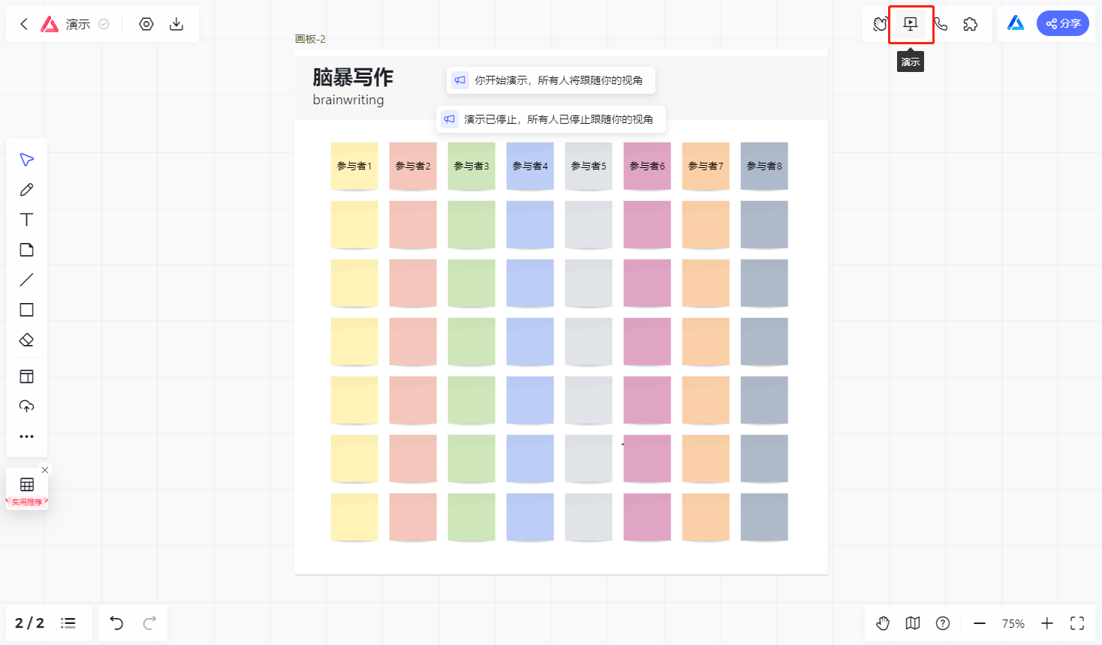Image resolution: width=1102 pixels, height=645 pixels.
Task: Open the help question mark
Action: point(943,623)
